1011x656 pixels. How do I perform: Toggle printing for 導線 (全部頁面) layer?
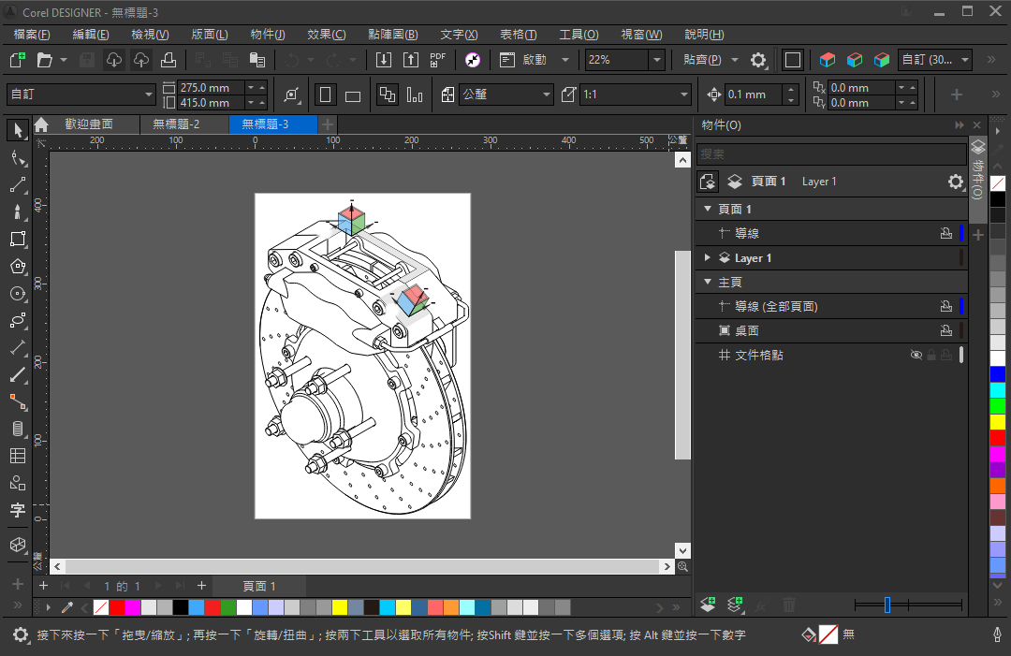click(946, 307)
